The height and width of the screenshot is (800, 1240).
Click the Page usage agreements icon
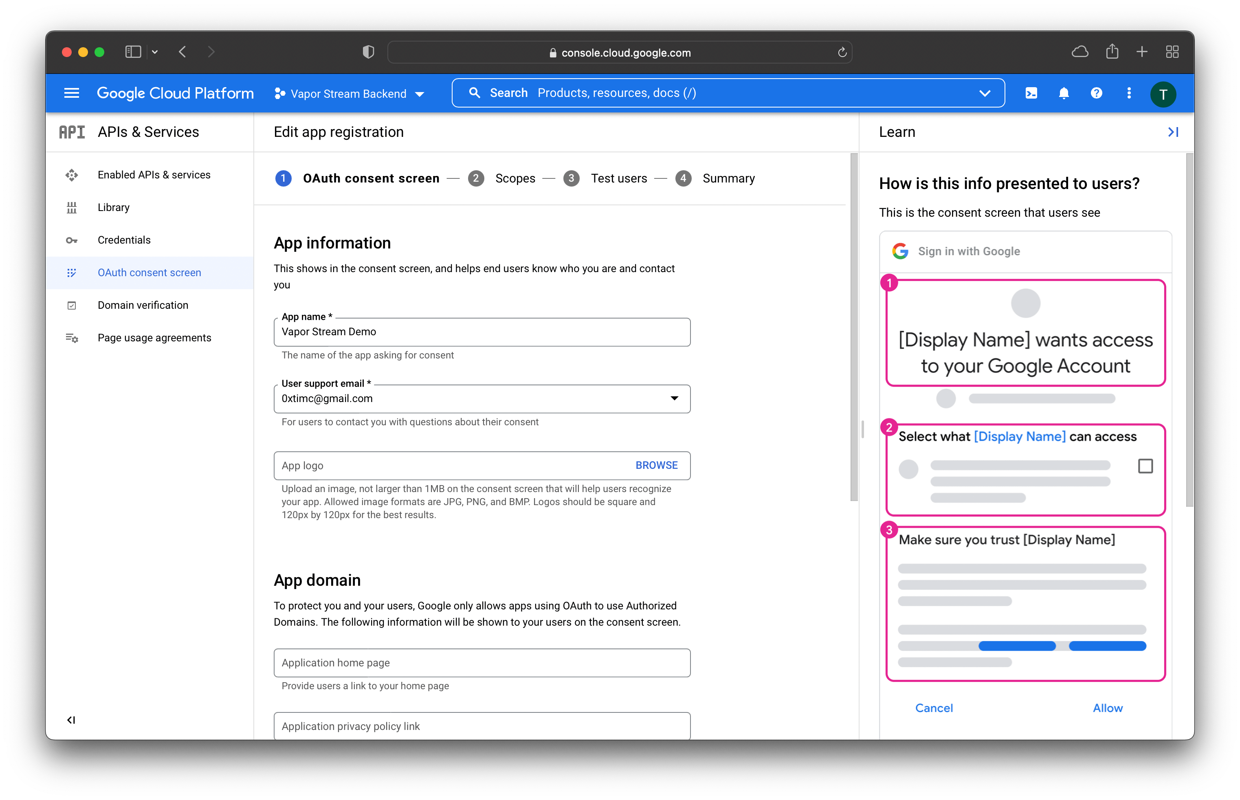pyautogui.click(x=72, y=337)
